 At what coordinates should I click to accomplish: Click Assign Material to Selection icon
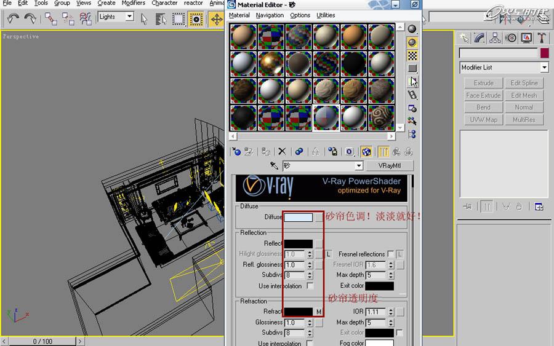pos(266,152)
